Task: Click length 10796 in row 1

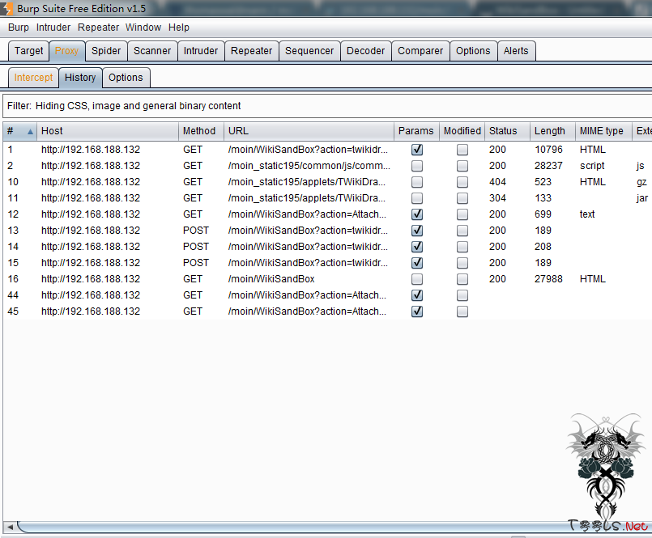Action: coord(548,150)
